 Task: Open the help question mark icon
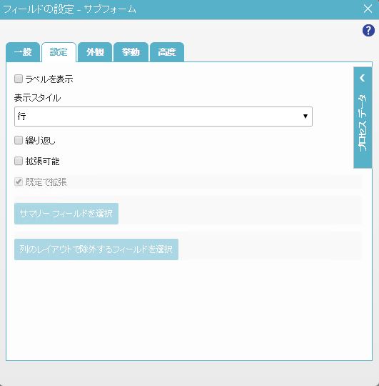coord(368,31)
